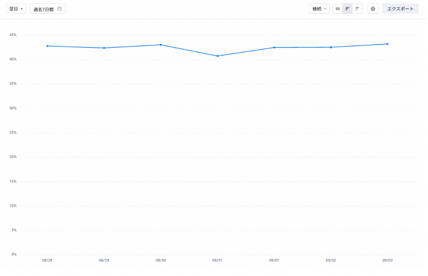Select the left-aligned stepped chart view icon
Viewport: 428px width, 276px height.
coord(347,9)
